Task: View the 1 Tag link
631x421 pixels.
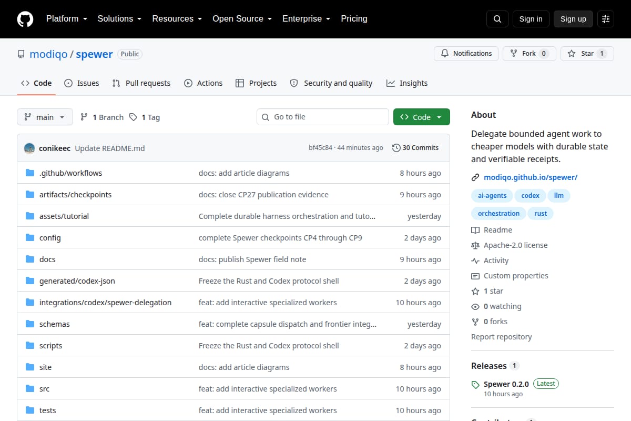Action: click(145, 117)
